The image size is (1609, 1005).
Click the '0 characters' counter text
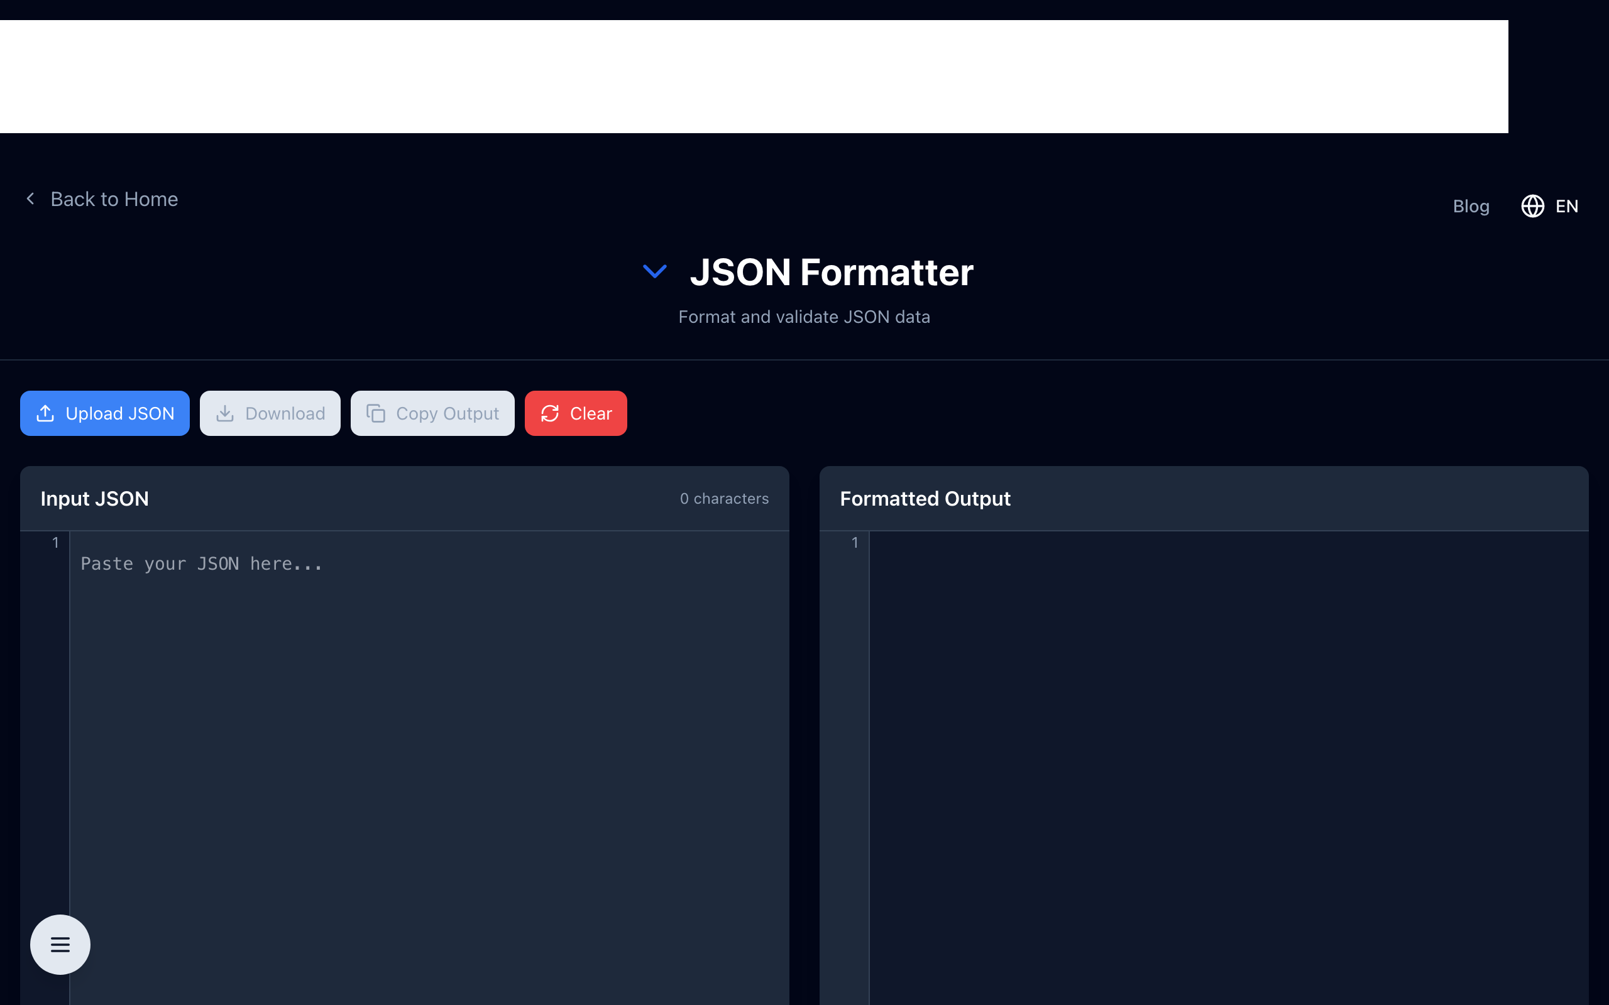click(724, 499)
